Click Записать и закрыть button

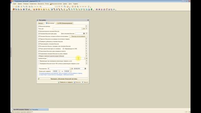pos(65,82)
